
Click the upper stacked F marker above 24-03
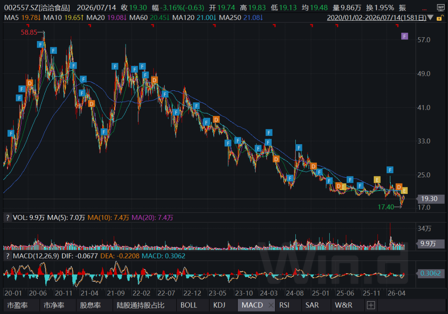[269, 132]
